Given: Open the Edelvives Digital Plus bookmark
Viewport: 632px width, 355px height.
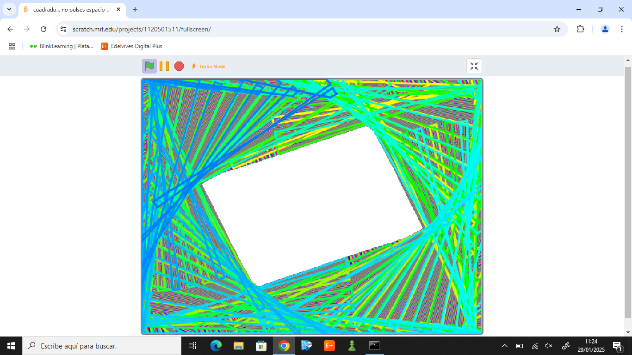Looking at the screenshot, I should (132, 46).
